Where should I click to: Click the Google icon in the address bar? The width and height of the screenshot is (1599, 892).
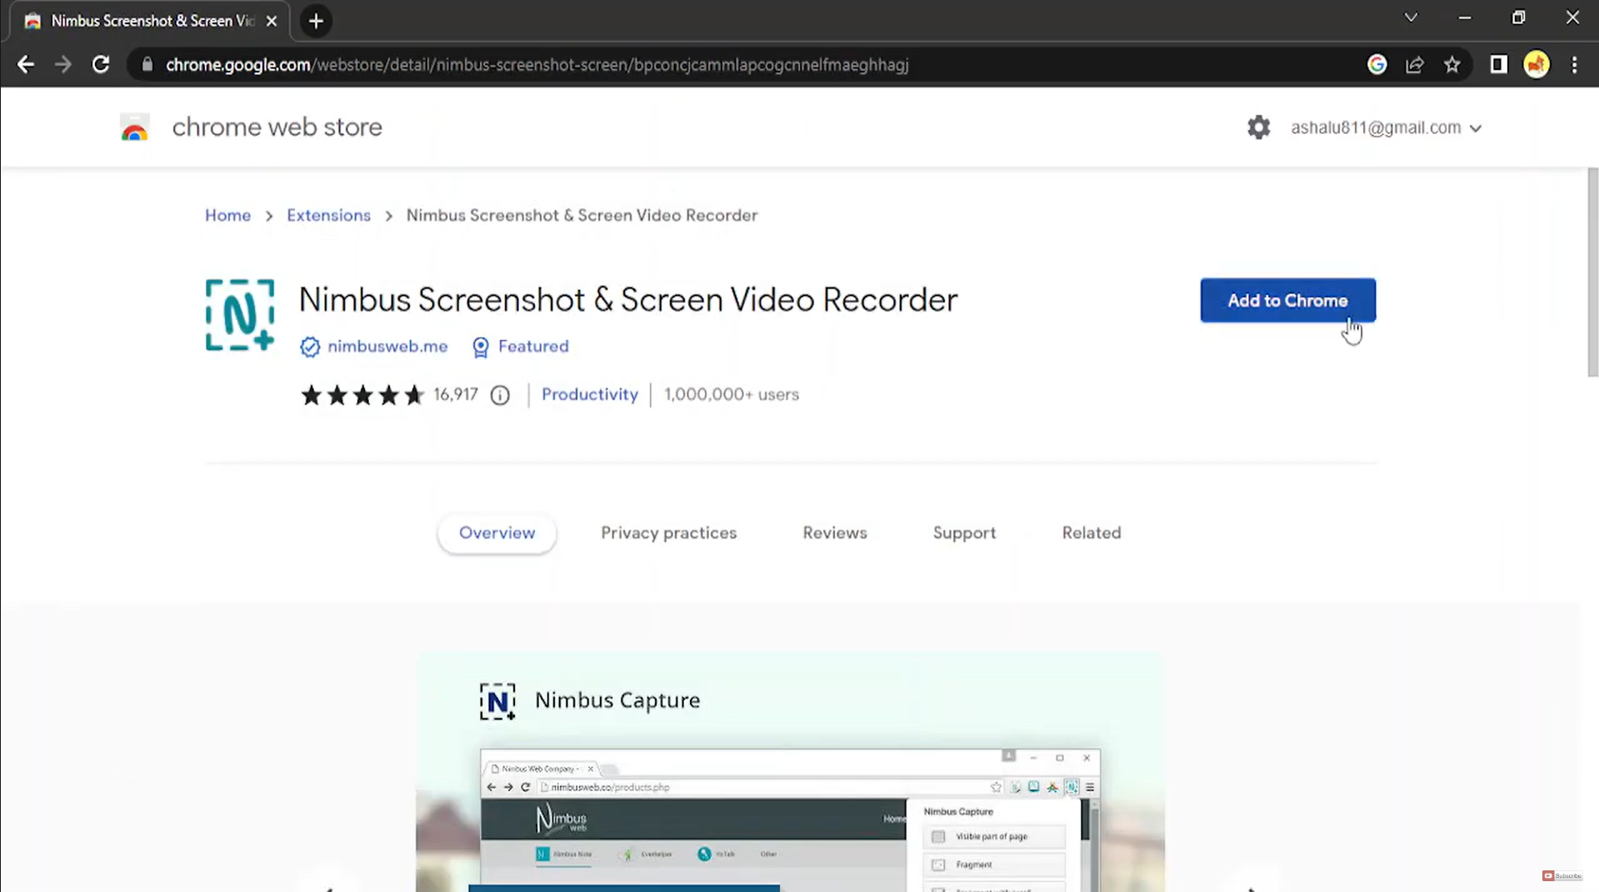(x=1377, y=64)
